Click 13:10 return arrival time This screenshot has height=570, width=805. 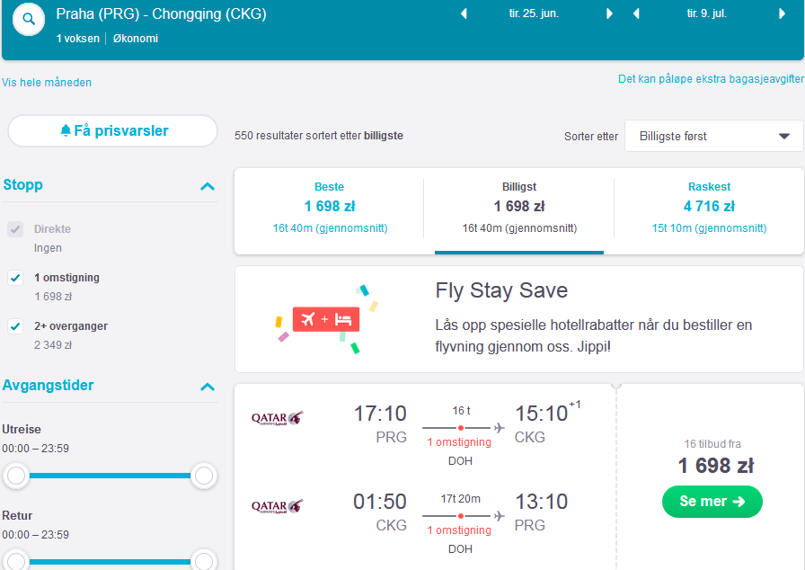(542, 502)
